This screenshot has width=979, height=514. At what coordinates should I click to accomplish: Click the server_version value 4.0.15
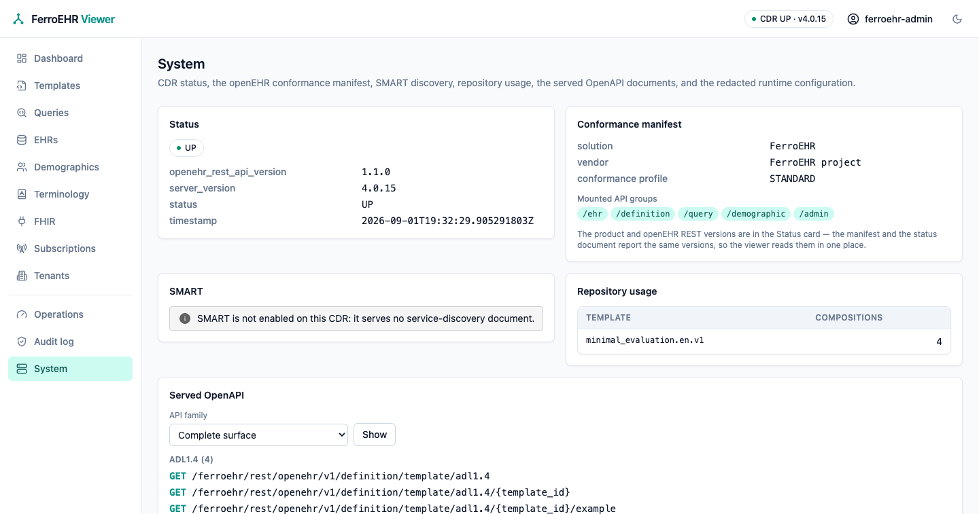(379, 188)
